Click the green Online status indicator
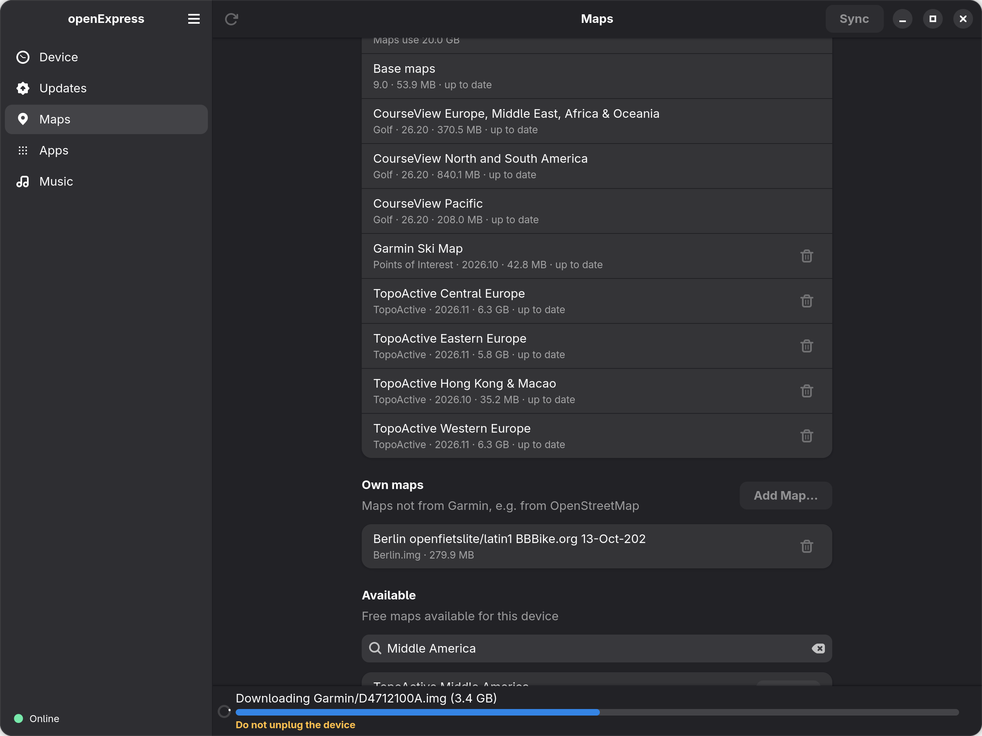The width and height of the screenshot is (982, 736). pos(19,718)
